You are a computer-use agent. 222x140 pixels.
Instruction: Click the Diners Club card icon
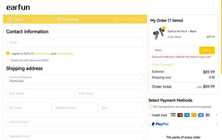201,115
